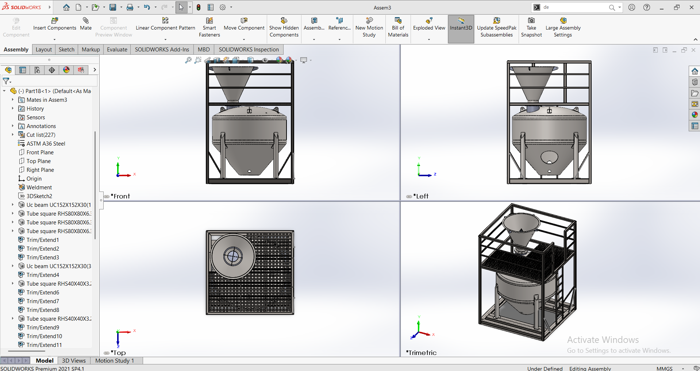Image resolution: width=700 pixels, height=371 pixels.
Task: Click the Mate paperclip icon
Action: tap(86, 21)
